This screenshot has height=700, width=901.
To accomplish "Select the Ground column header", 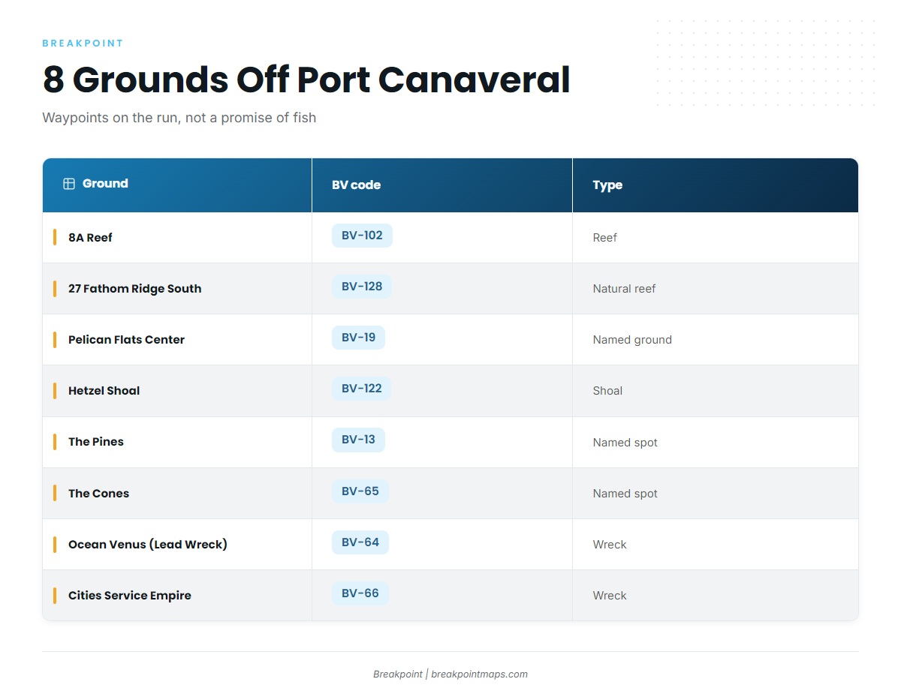I will (x=177, y=185).
